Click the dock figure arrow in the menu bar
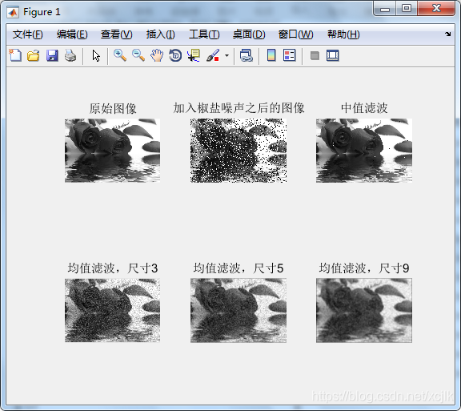461x411 pixels. pos(447,34)
